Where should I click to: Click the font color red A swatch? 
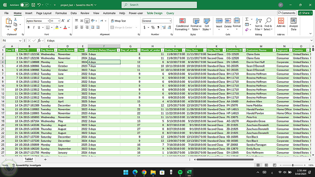point(65,27)
